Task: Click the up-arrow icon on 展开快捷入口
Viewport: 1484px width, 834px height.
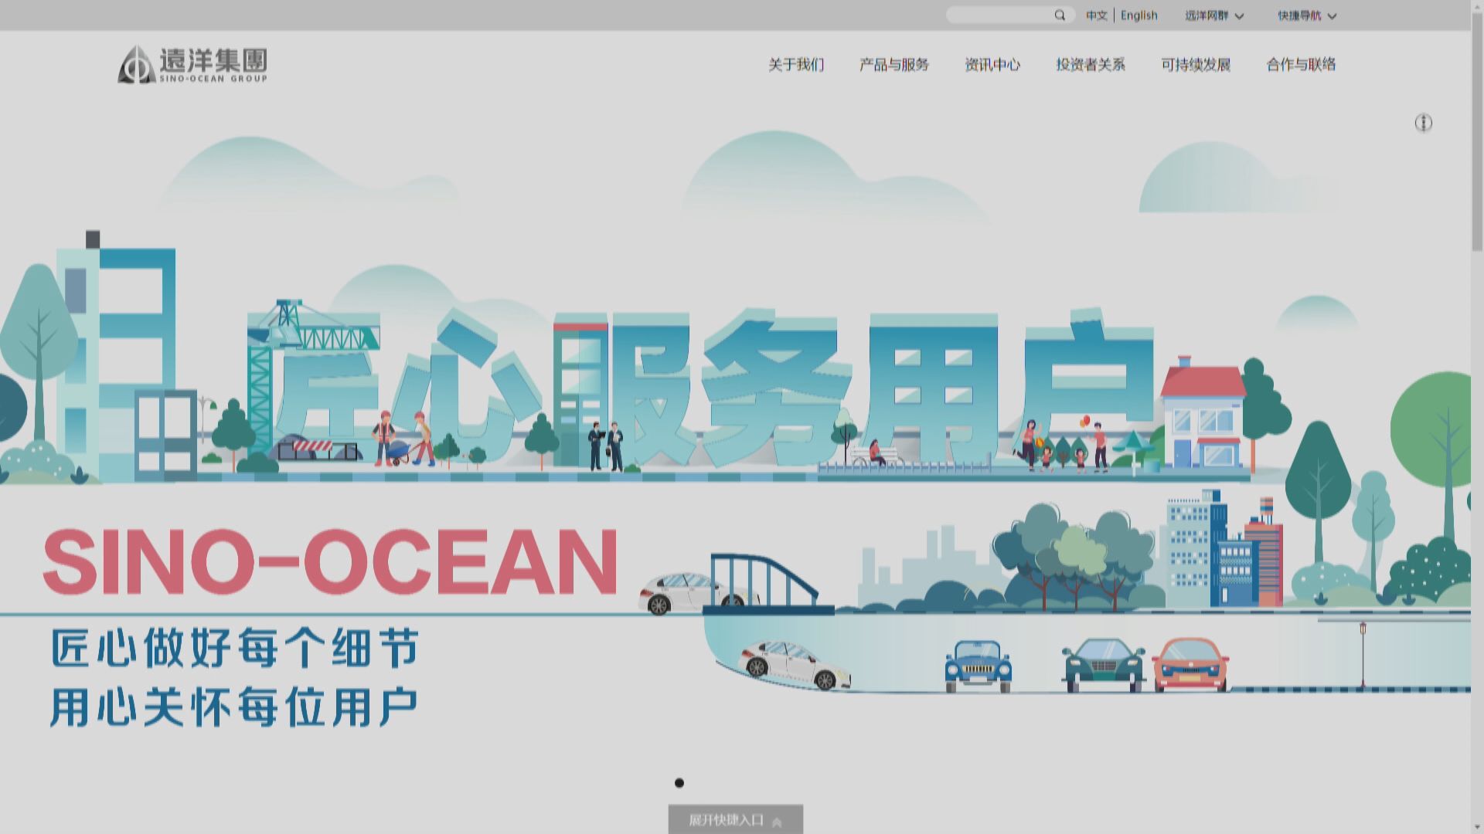Action: [777, 822]
